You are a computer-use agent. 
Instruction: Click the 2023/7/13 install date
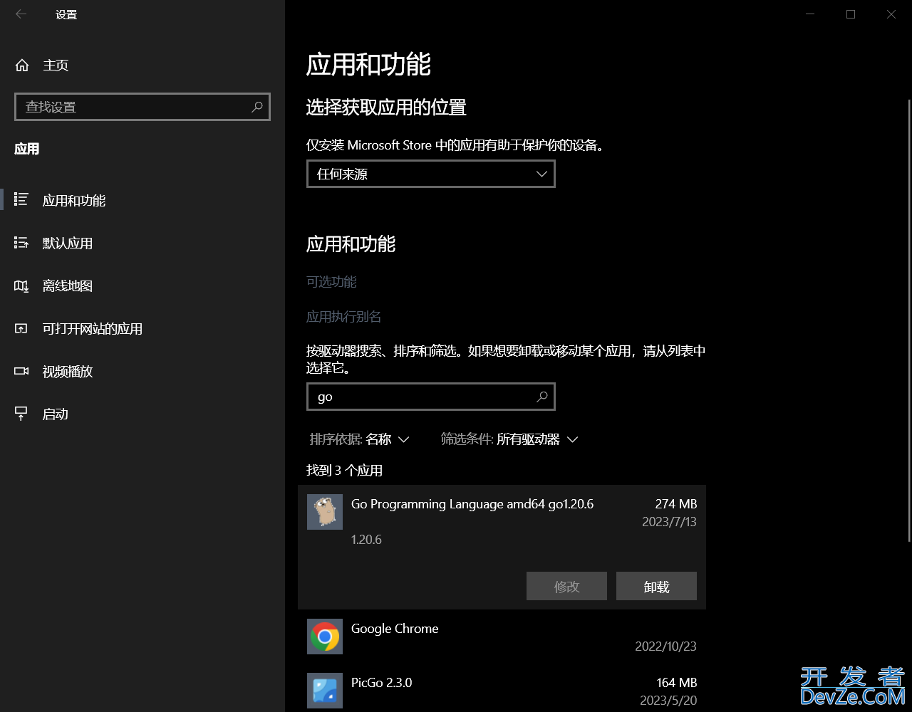click(x=669, y=522)
